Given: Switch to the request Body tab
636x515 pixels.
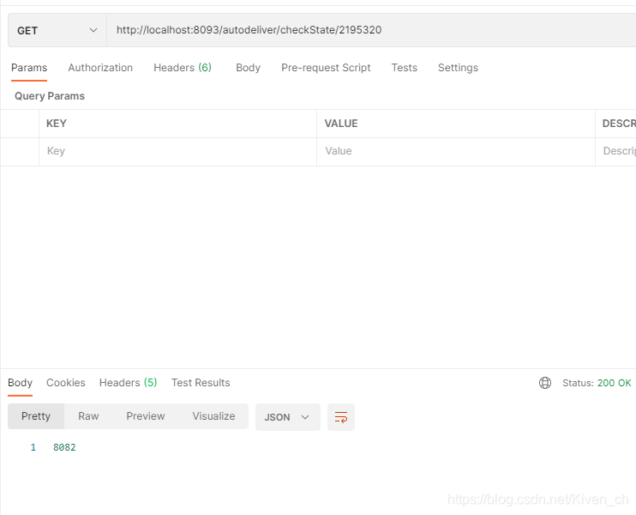Looking at the screenshot, I should (248, 68).
